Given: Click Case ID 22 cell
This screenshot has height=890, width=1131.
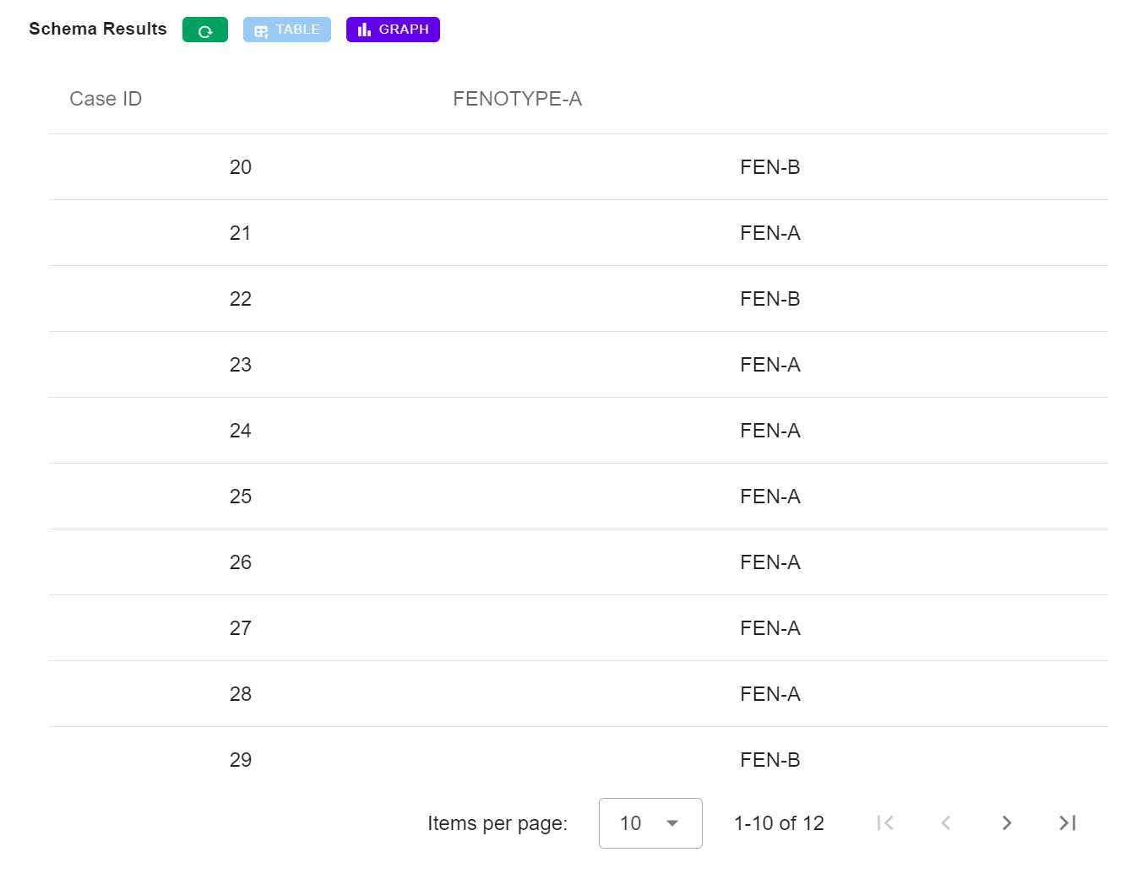Looking at the screenshot, I should (x=241, y=299).
